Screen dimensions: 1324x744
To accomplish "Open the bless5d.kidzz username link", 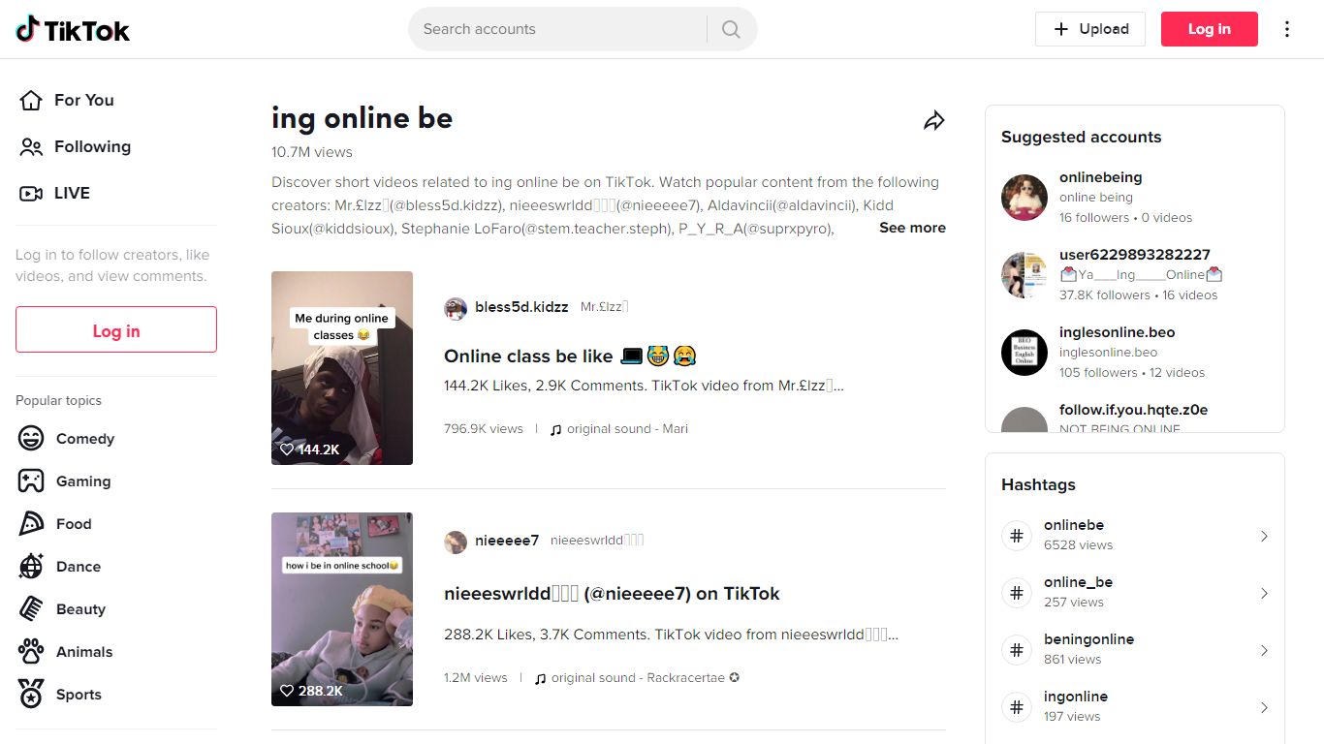I will 521,307.
